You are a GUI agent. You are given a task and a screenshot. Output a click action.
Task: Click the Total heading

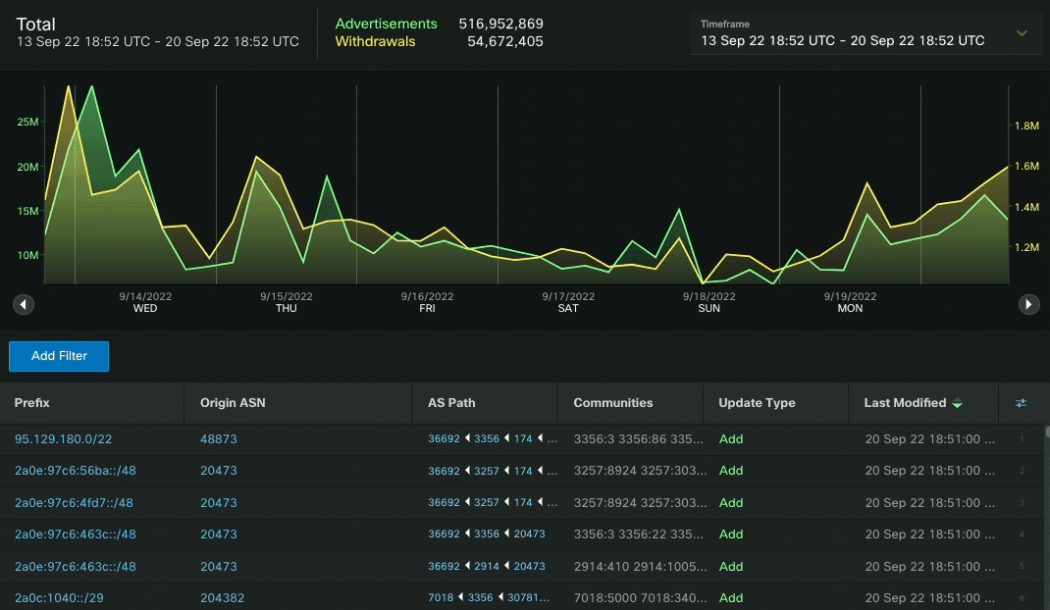coord(35,25)
